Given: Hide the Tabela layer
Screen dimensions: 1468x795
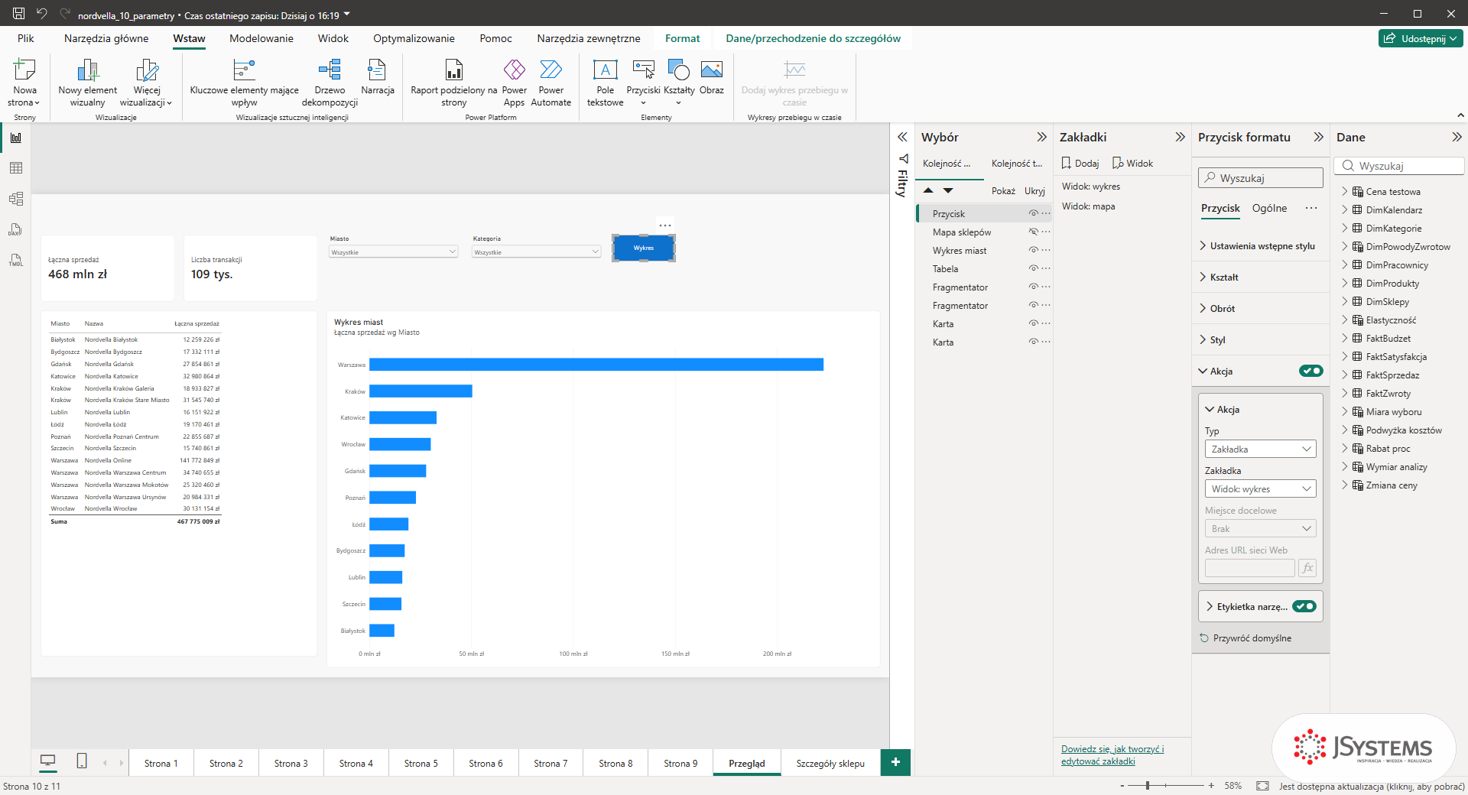Looking at the screenshot, I should click(1033, 268).
